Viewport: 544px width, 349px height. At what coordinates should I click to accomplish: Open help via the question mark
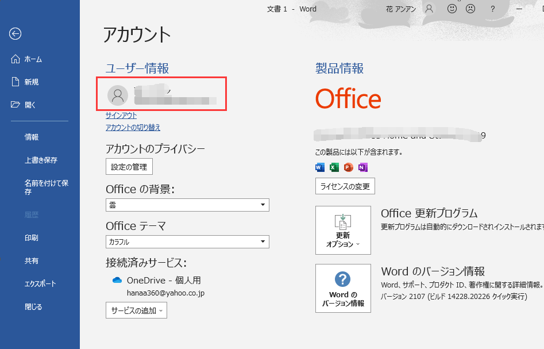[493, 9]
